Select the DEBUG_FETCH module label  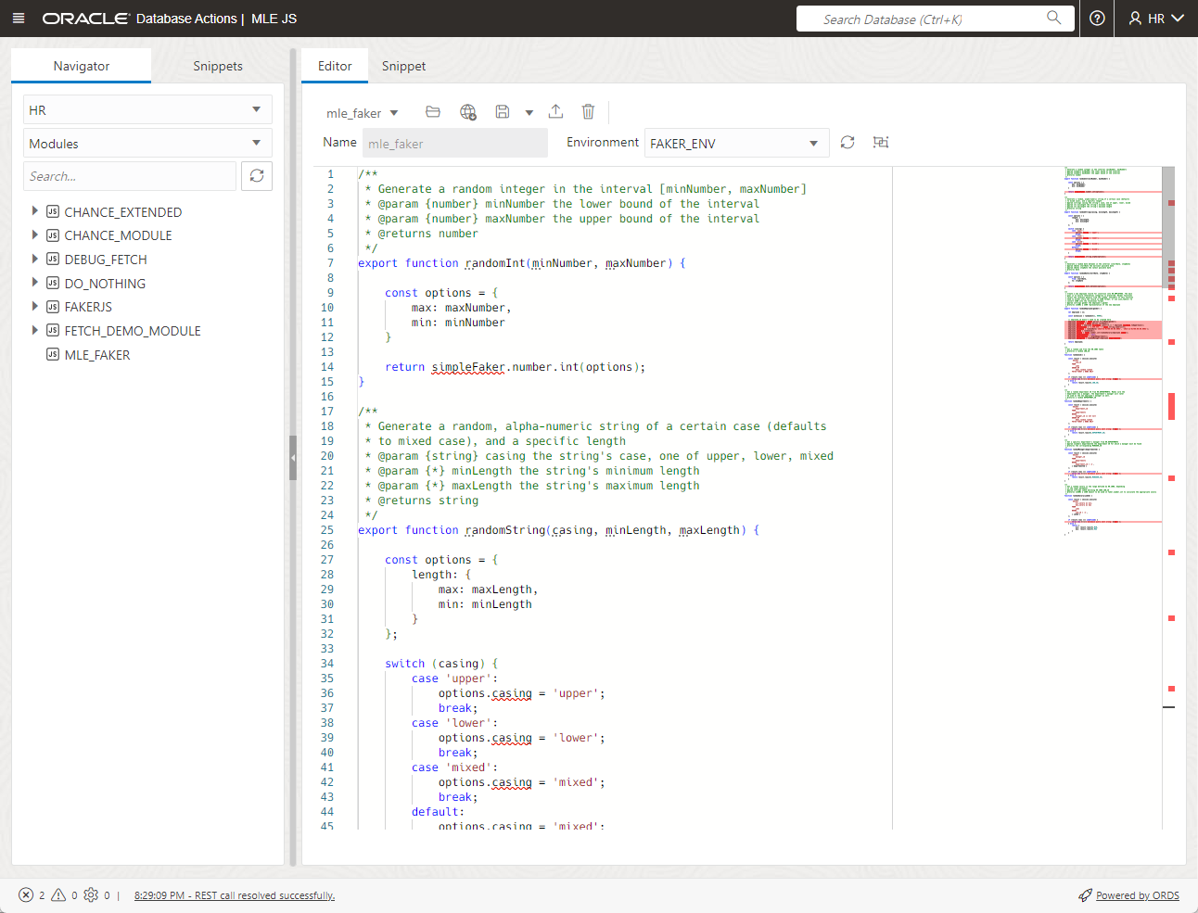pyautogui.click(x=106, y=260)
